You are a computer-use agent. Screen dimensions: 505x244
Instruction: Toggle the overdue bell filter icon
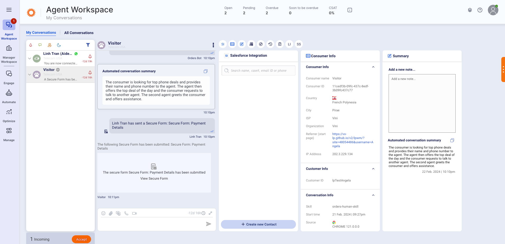click(31, 45)
